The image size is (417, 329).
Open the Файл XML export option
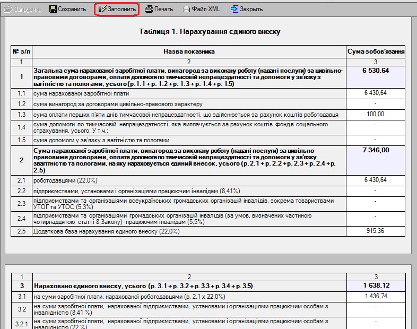[x=187, y=9]
